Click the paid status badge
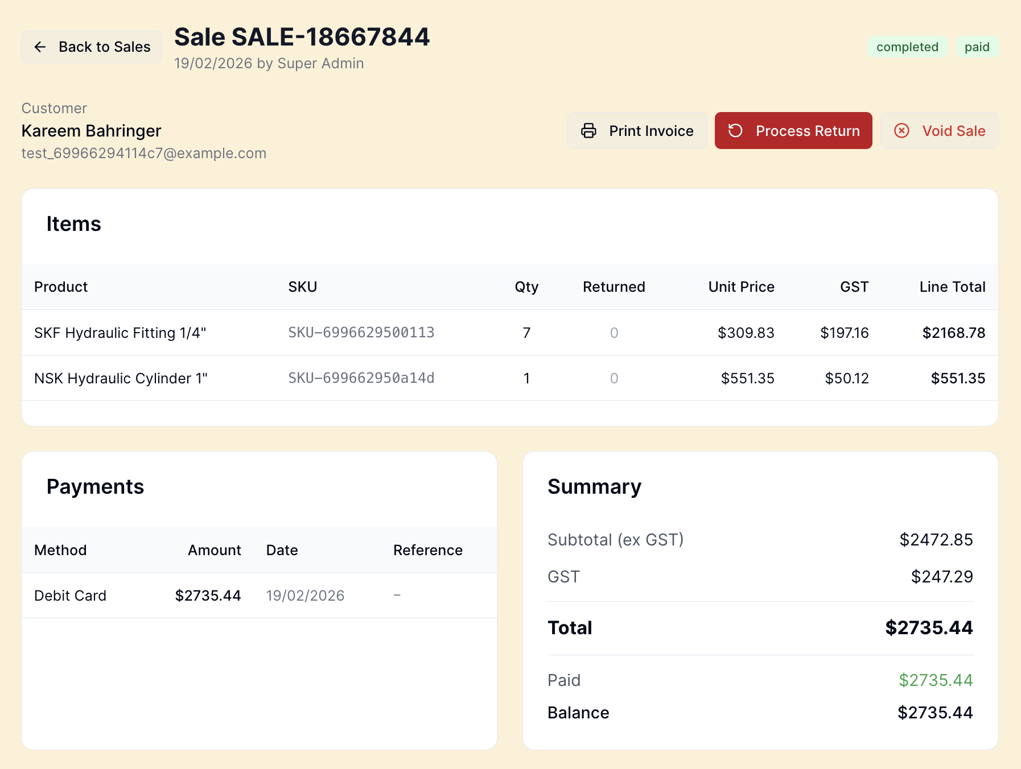This screenshot has width=1021, height=769. coord(977,47)
